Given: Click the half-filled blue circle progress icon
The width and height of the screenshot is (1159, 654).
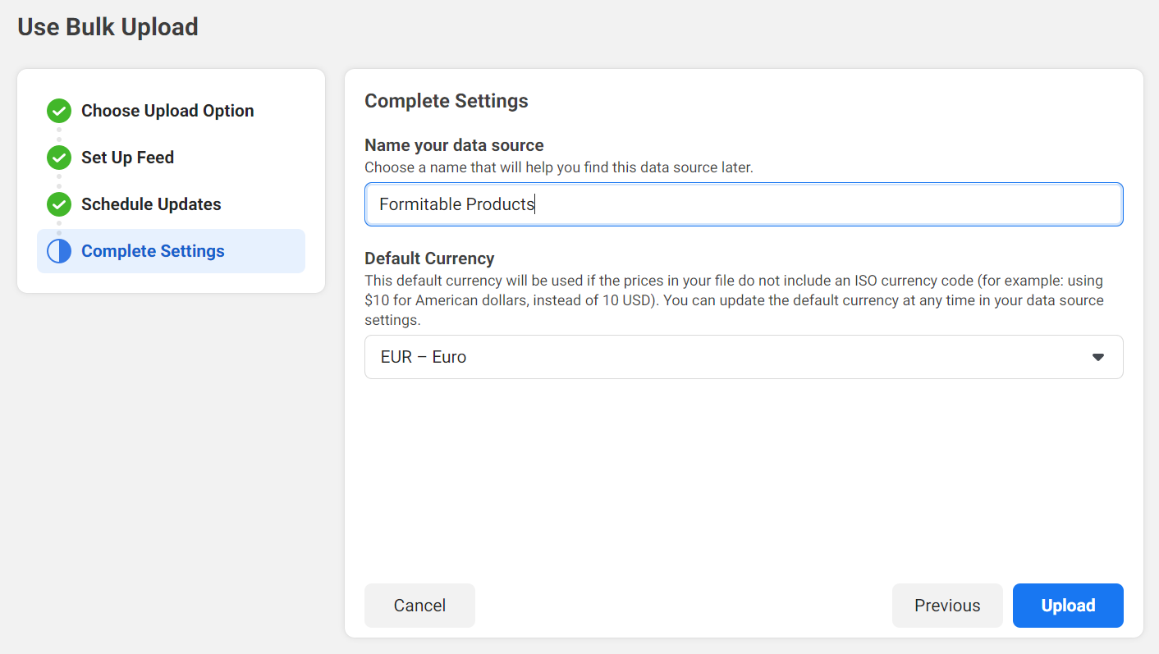Looking at the screenshot, I should 59,251.
